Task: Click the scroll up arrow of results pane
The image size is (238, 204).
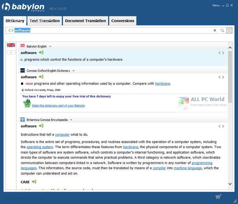Action: [x=230, y=47]
